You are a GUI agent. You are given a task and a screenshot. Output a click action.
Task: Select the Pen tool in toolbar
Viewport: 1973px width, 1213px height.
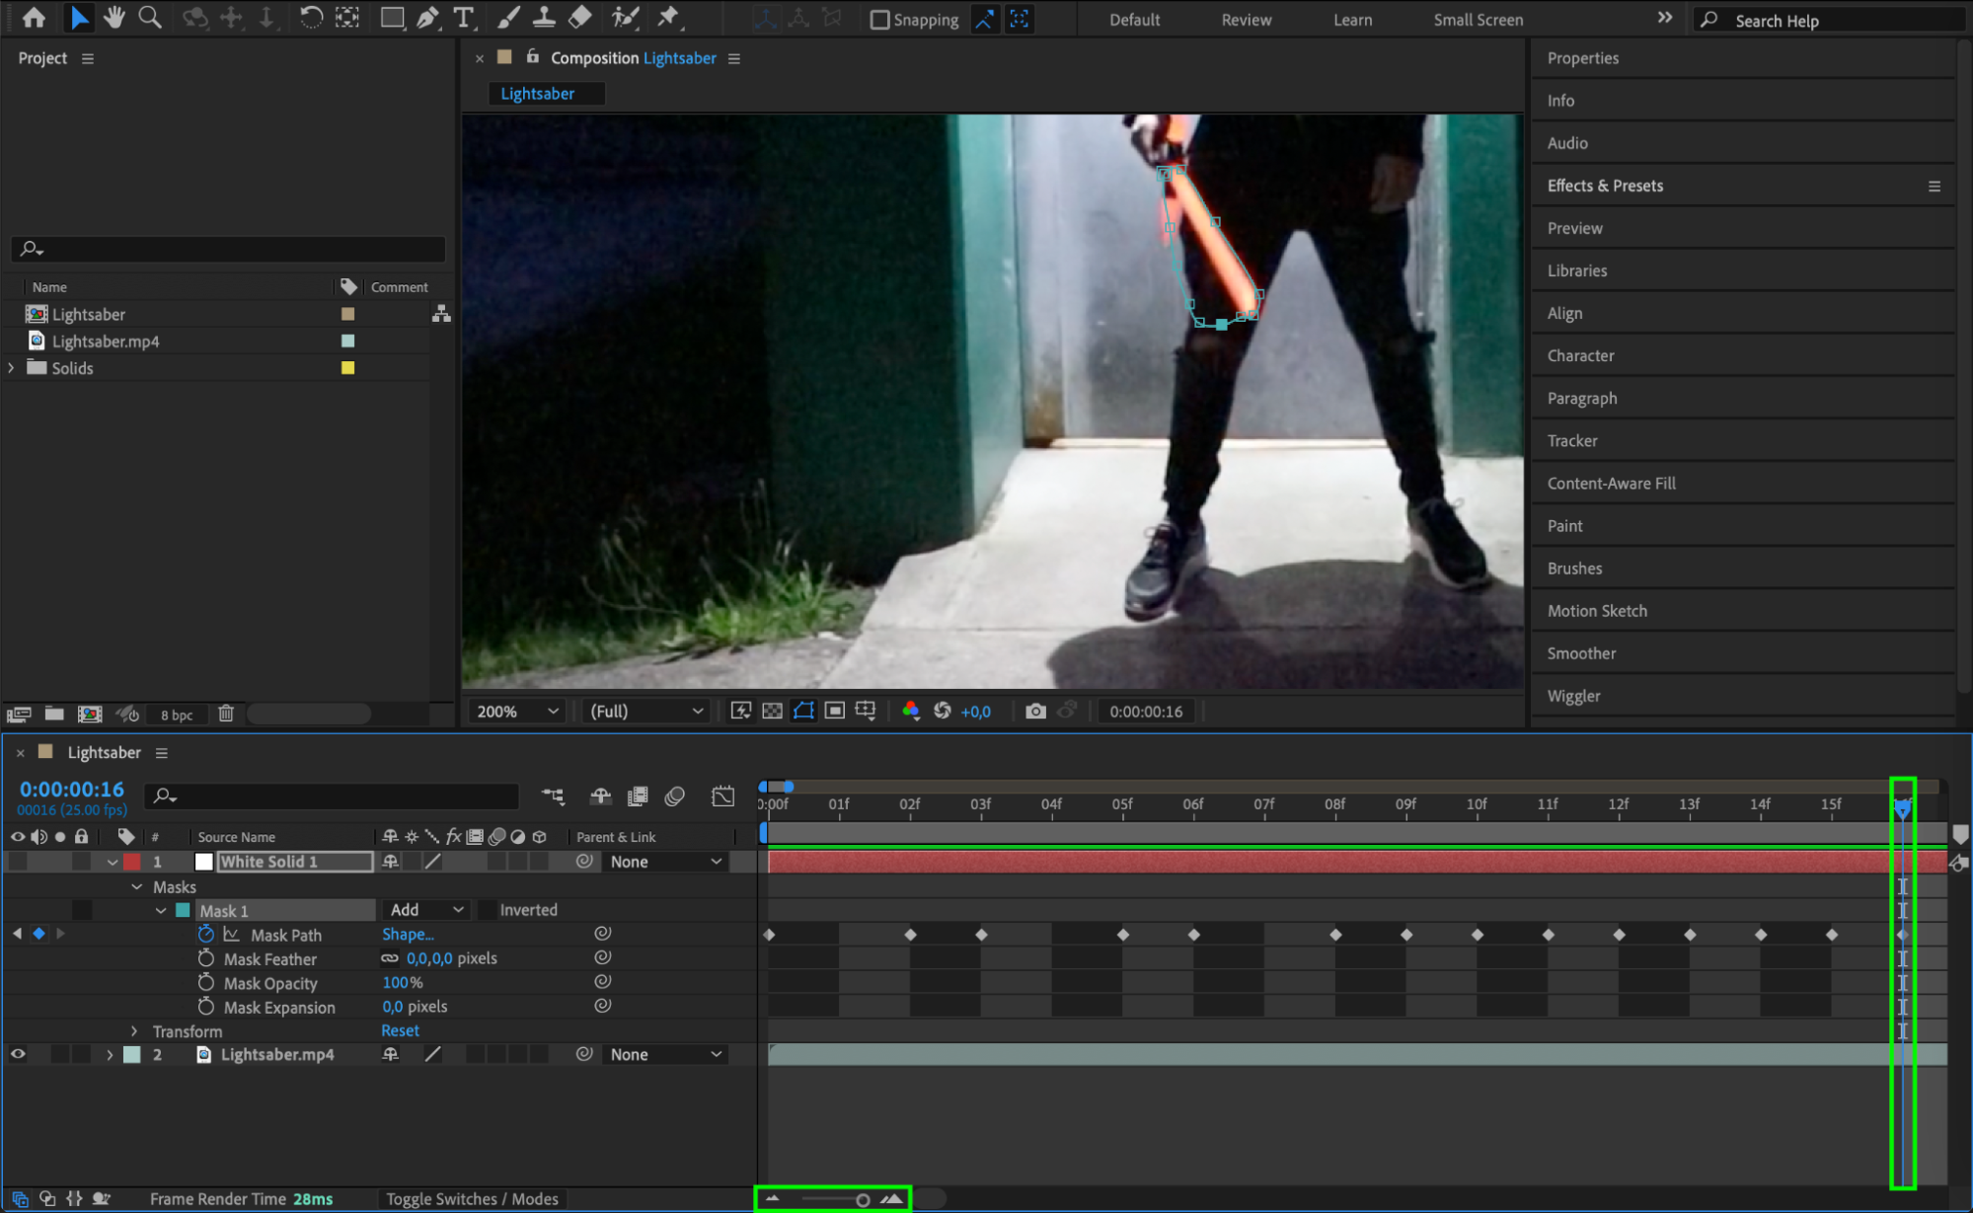click(x=427, y=18)
